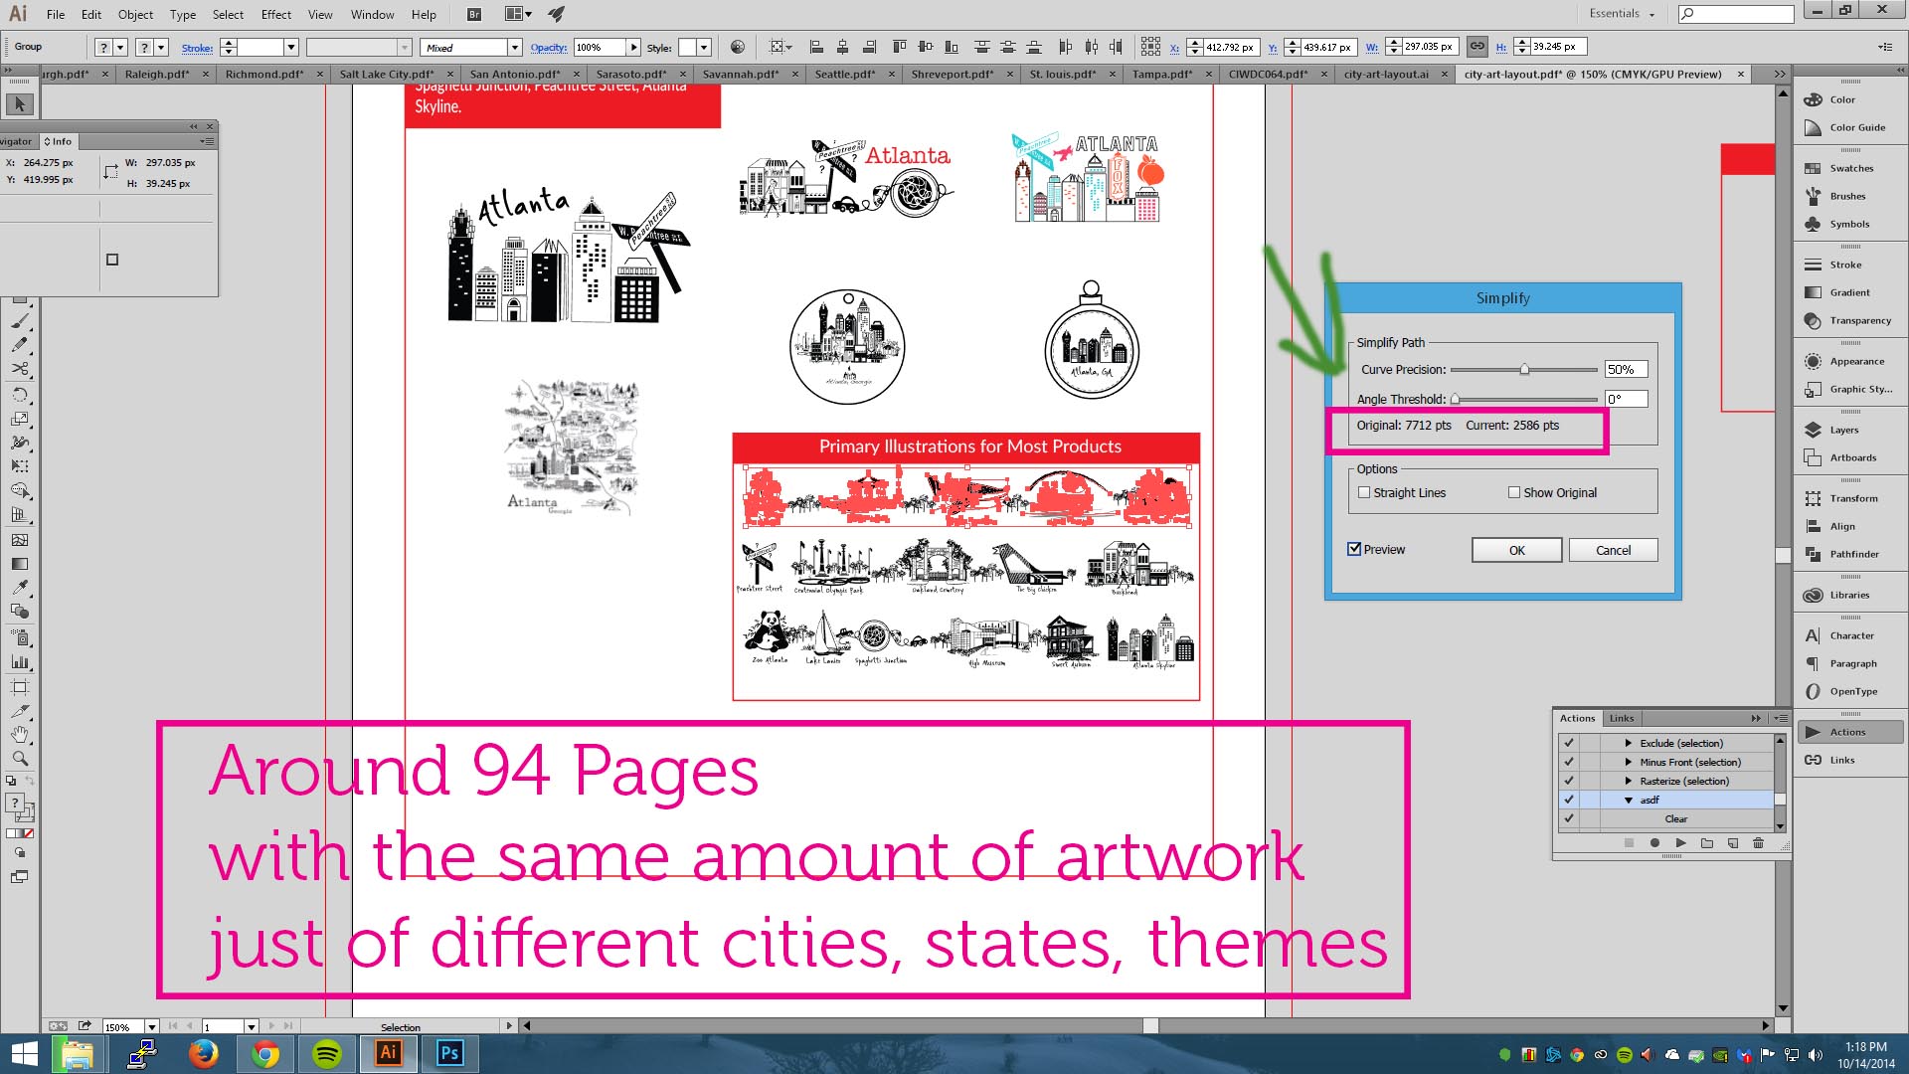Enable Straight Lines option in Simplify
The height and width of the screenshot is (1074, 1909).
pos(1363,492)
